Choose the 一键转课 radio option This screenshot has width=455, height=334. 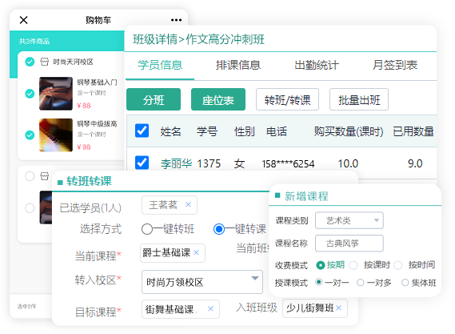click(x=219, y=229)
